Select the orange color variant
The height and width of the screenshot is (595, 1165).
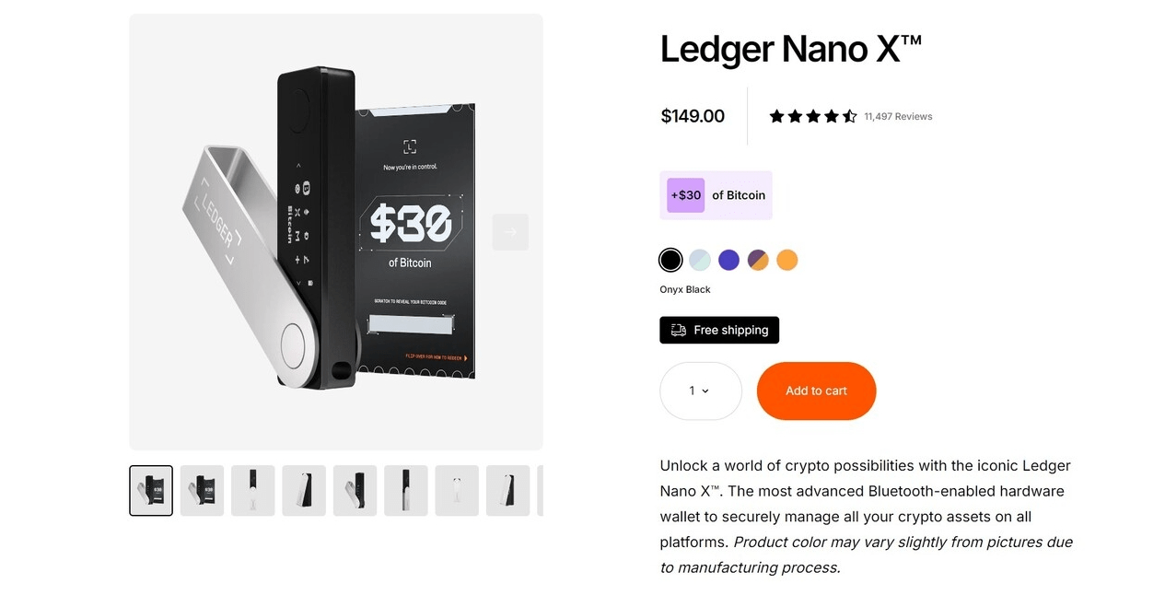(787, 260)
